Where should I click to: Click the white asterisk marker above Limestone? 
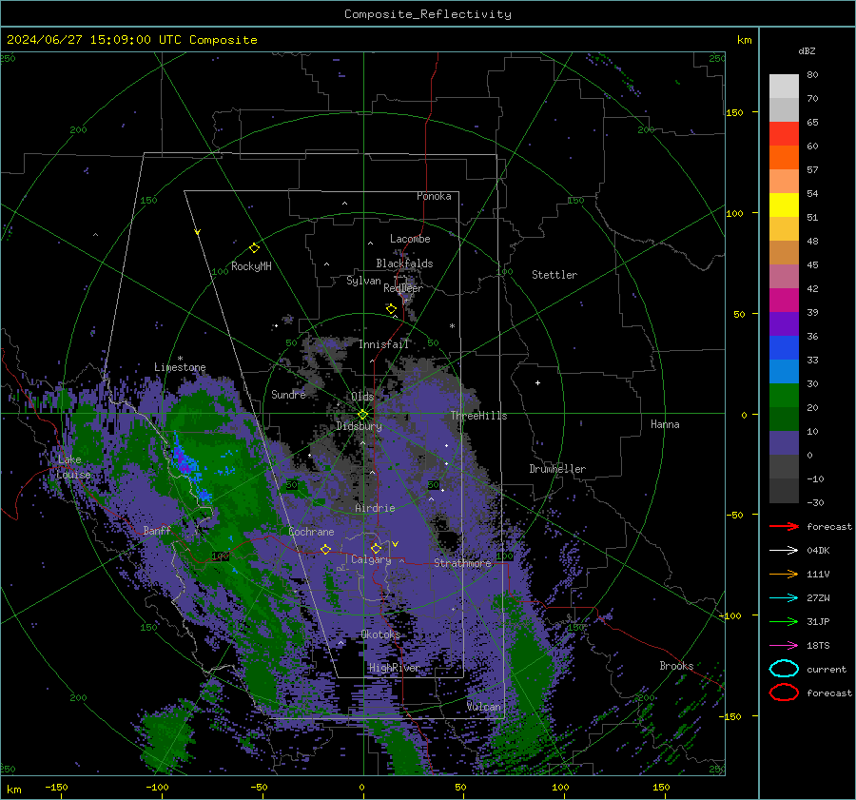[x=180, y=359]
